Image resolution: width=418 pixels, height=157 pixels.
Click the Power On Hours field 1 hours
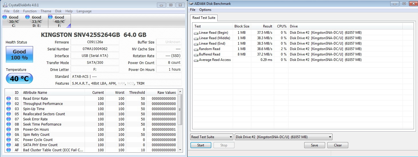click(169, 69)
